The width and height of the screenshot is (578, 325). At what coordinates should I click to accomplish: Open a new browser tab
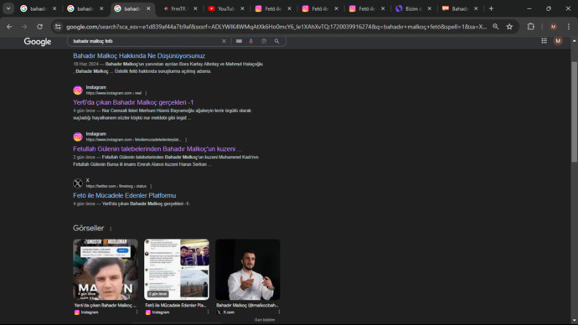pos(491,8)
